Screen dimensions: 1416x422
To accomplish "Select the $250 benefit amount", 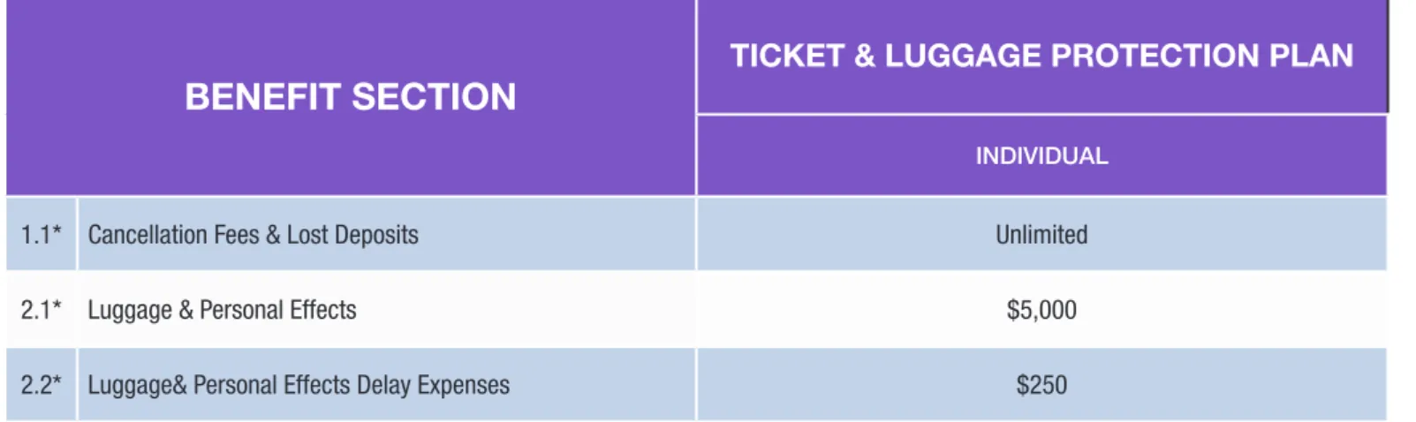I will click(x=1041, y=385).
